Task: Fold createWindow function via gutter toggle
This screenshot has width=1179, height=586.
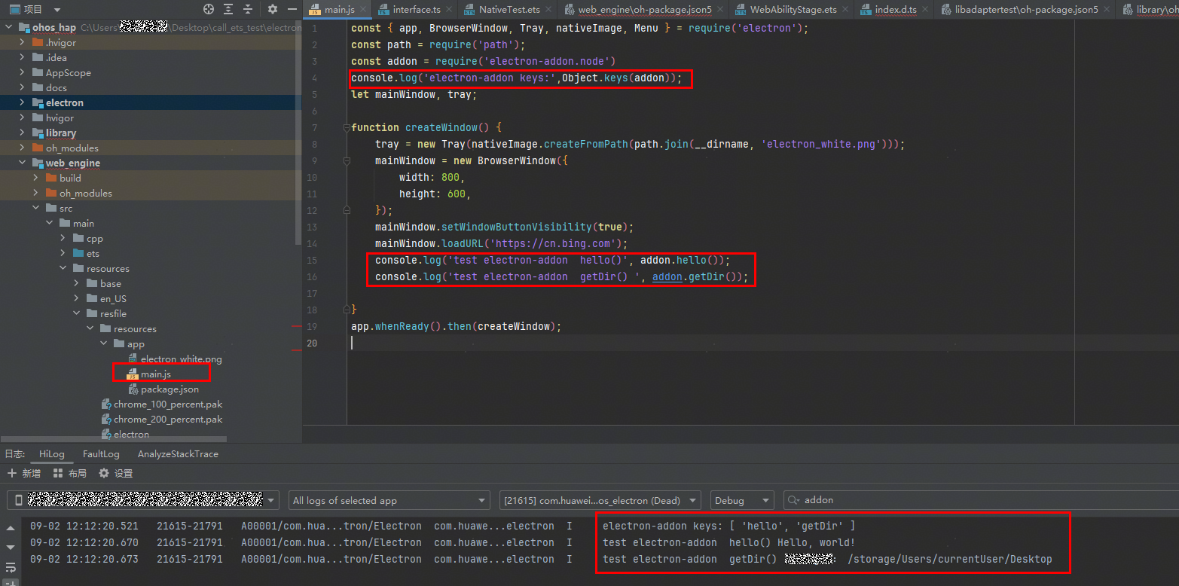Action: (347, 127)
